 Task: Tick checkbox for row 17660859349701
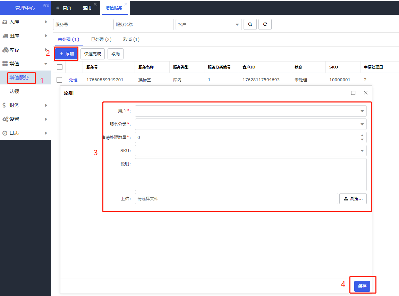59,80
